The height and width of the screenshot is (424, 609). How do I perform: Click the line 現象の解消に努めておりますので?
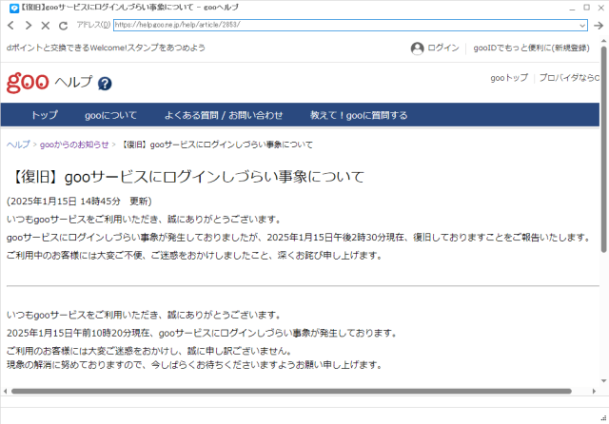point(194,365)
